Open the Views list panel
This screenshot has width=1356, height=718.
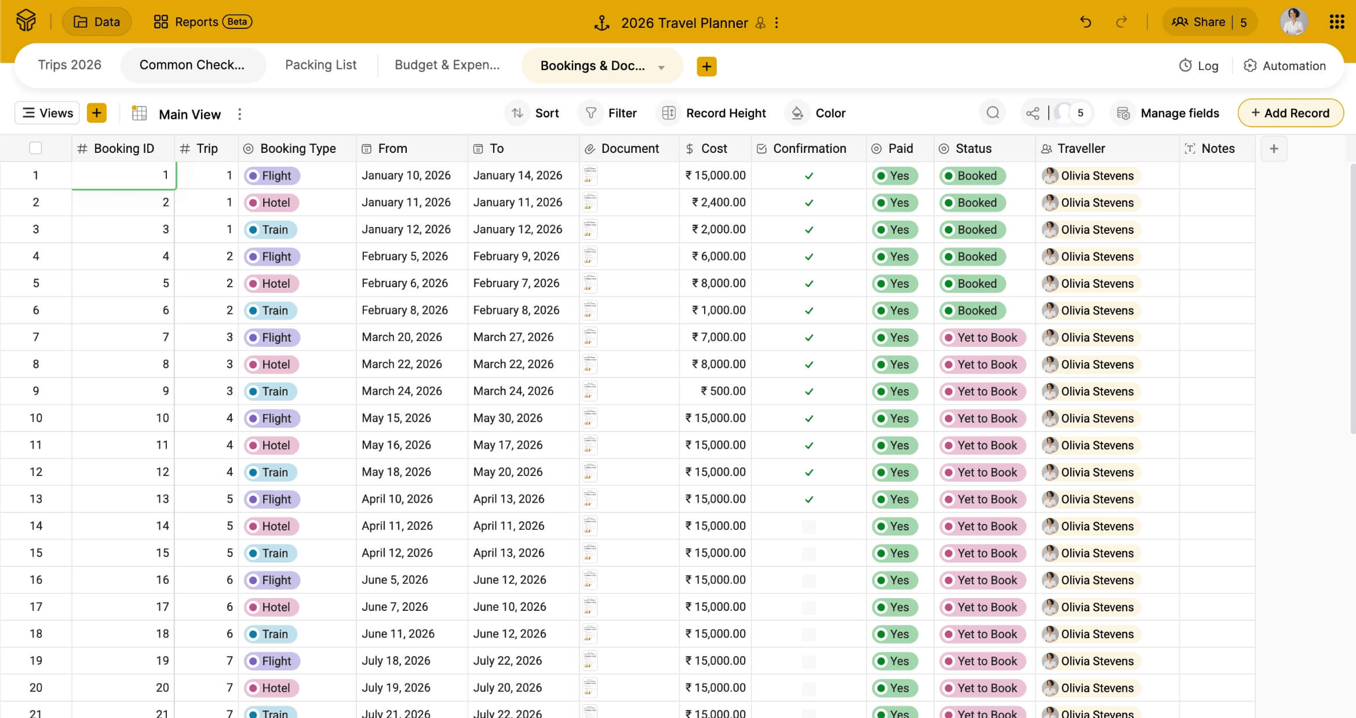click(48, 113)
